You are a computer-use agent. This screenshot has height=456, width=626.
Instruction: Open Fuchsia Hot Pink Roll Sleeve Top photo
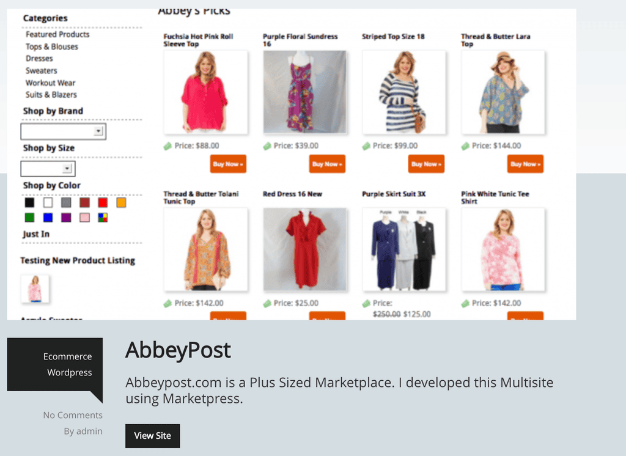coord(205,92)
